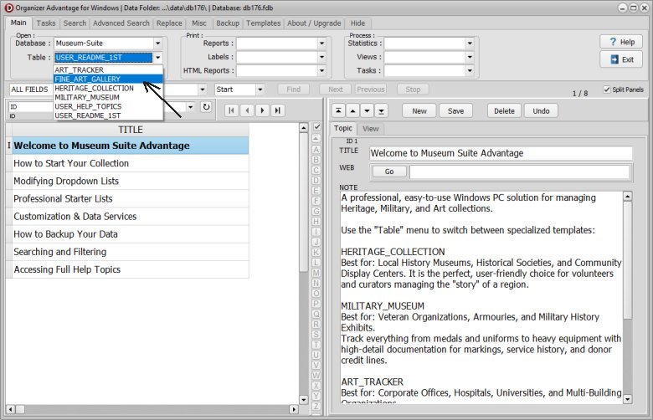Click the refresh icon beside the ID sort dropdown
The width and height of the screenshot is (653, 420).
point(207,108)
